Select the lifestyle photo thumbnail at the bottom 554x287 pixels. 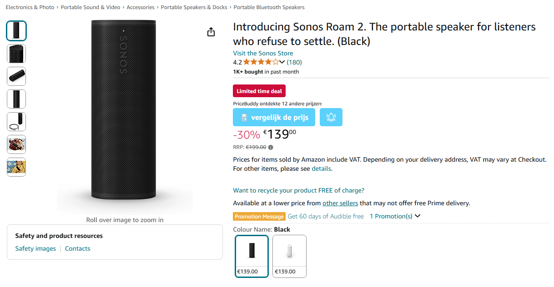click(x=16, y=167)
